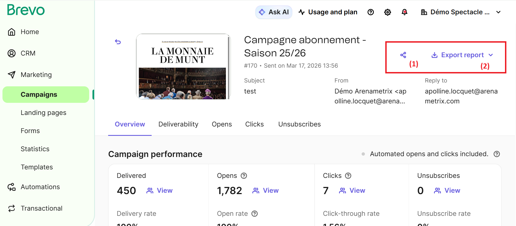Switch to the Deliverability tab

(x=178, y=124)
